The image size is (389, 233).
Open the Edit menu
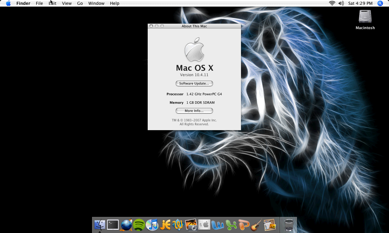[x=53, y=3]
